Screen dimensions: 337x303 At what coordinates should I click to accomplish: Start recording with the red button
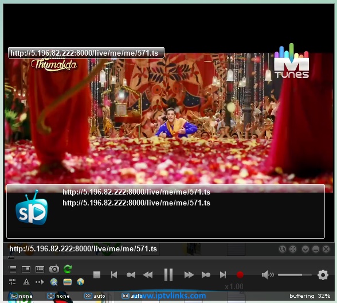(x=240, y=274)
